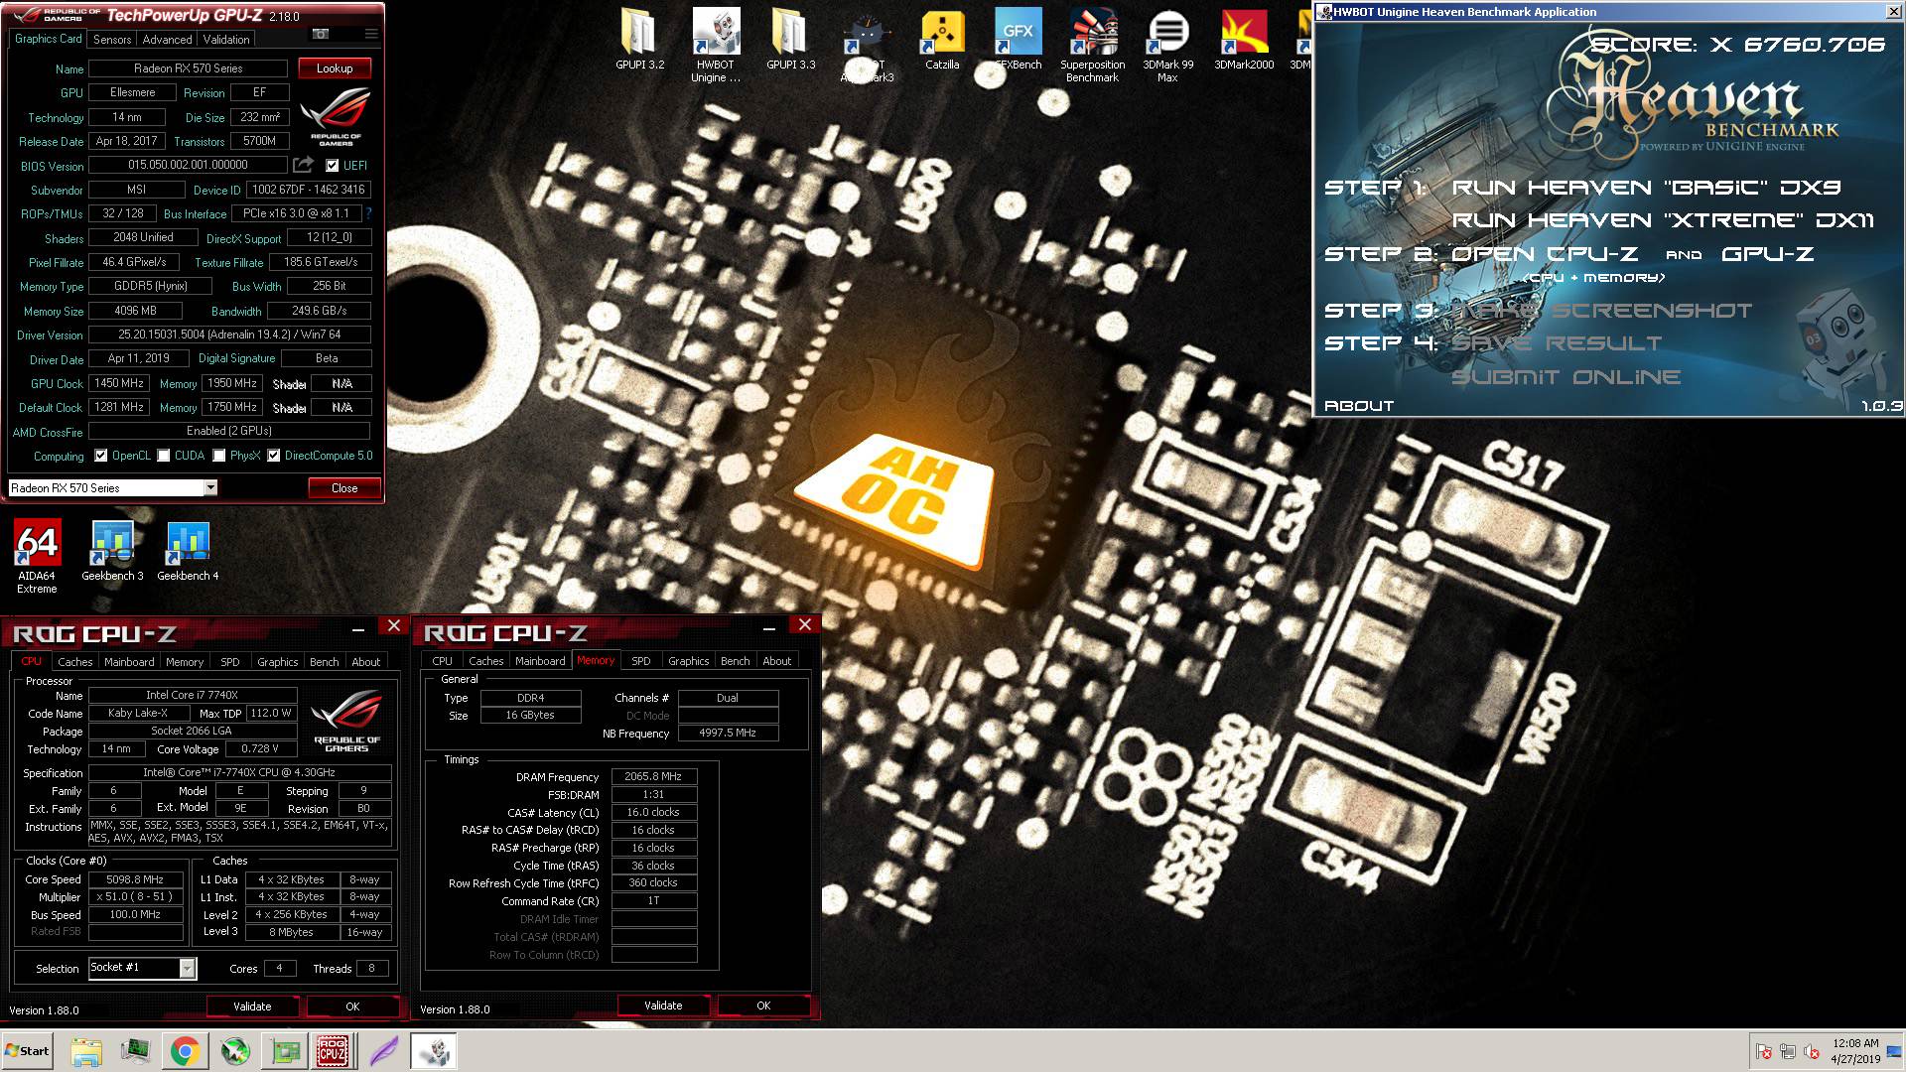Click the Action Center flag tray icon
Image resolution: width=1906 pixels, height=1072 pixels.
pyautogui.click(x=1764, y=1052)
